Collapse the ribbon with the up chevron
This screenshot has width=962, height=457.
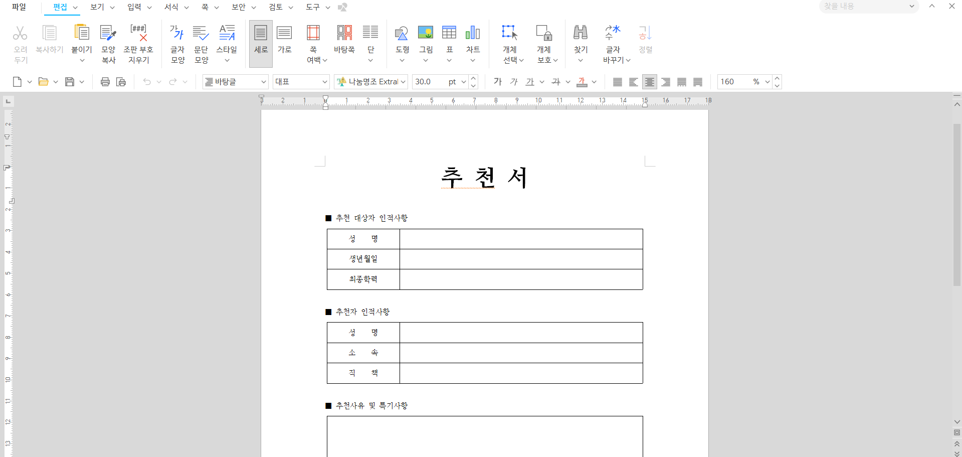[931, 7]
